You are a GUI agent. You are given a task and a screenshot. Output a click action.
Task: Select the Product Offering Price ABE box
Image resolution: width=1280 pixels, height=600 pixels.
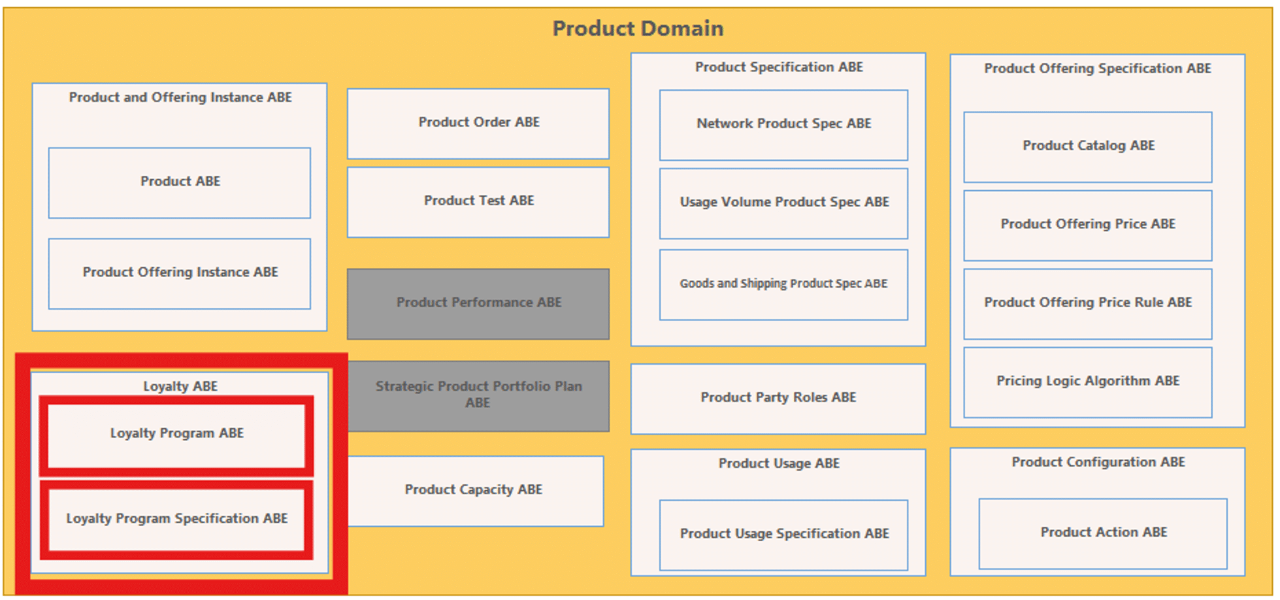pyautogui.click(x=1088, y=225)
